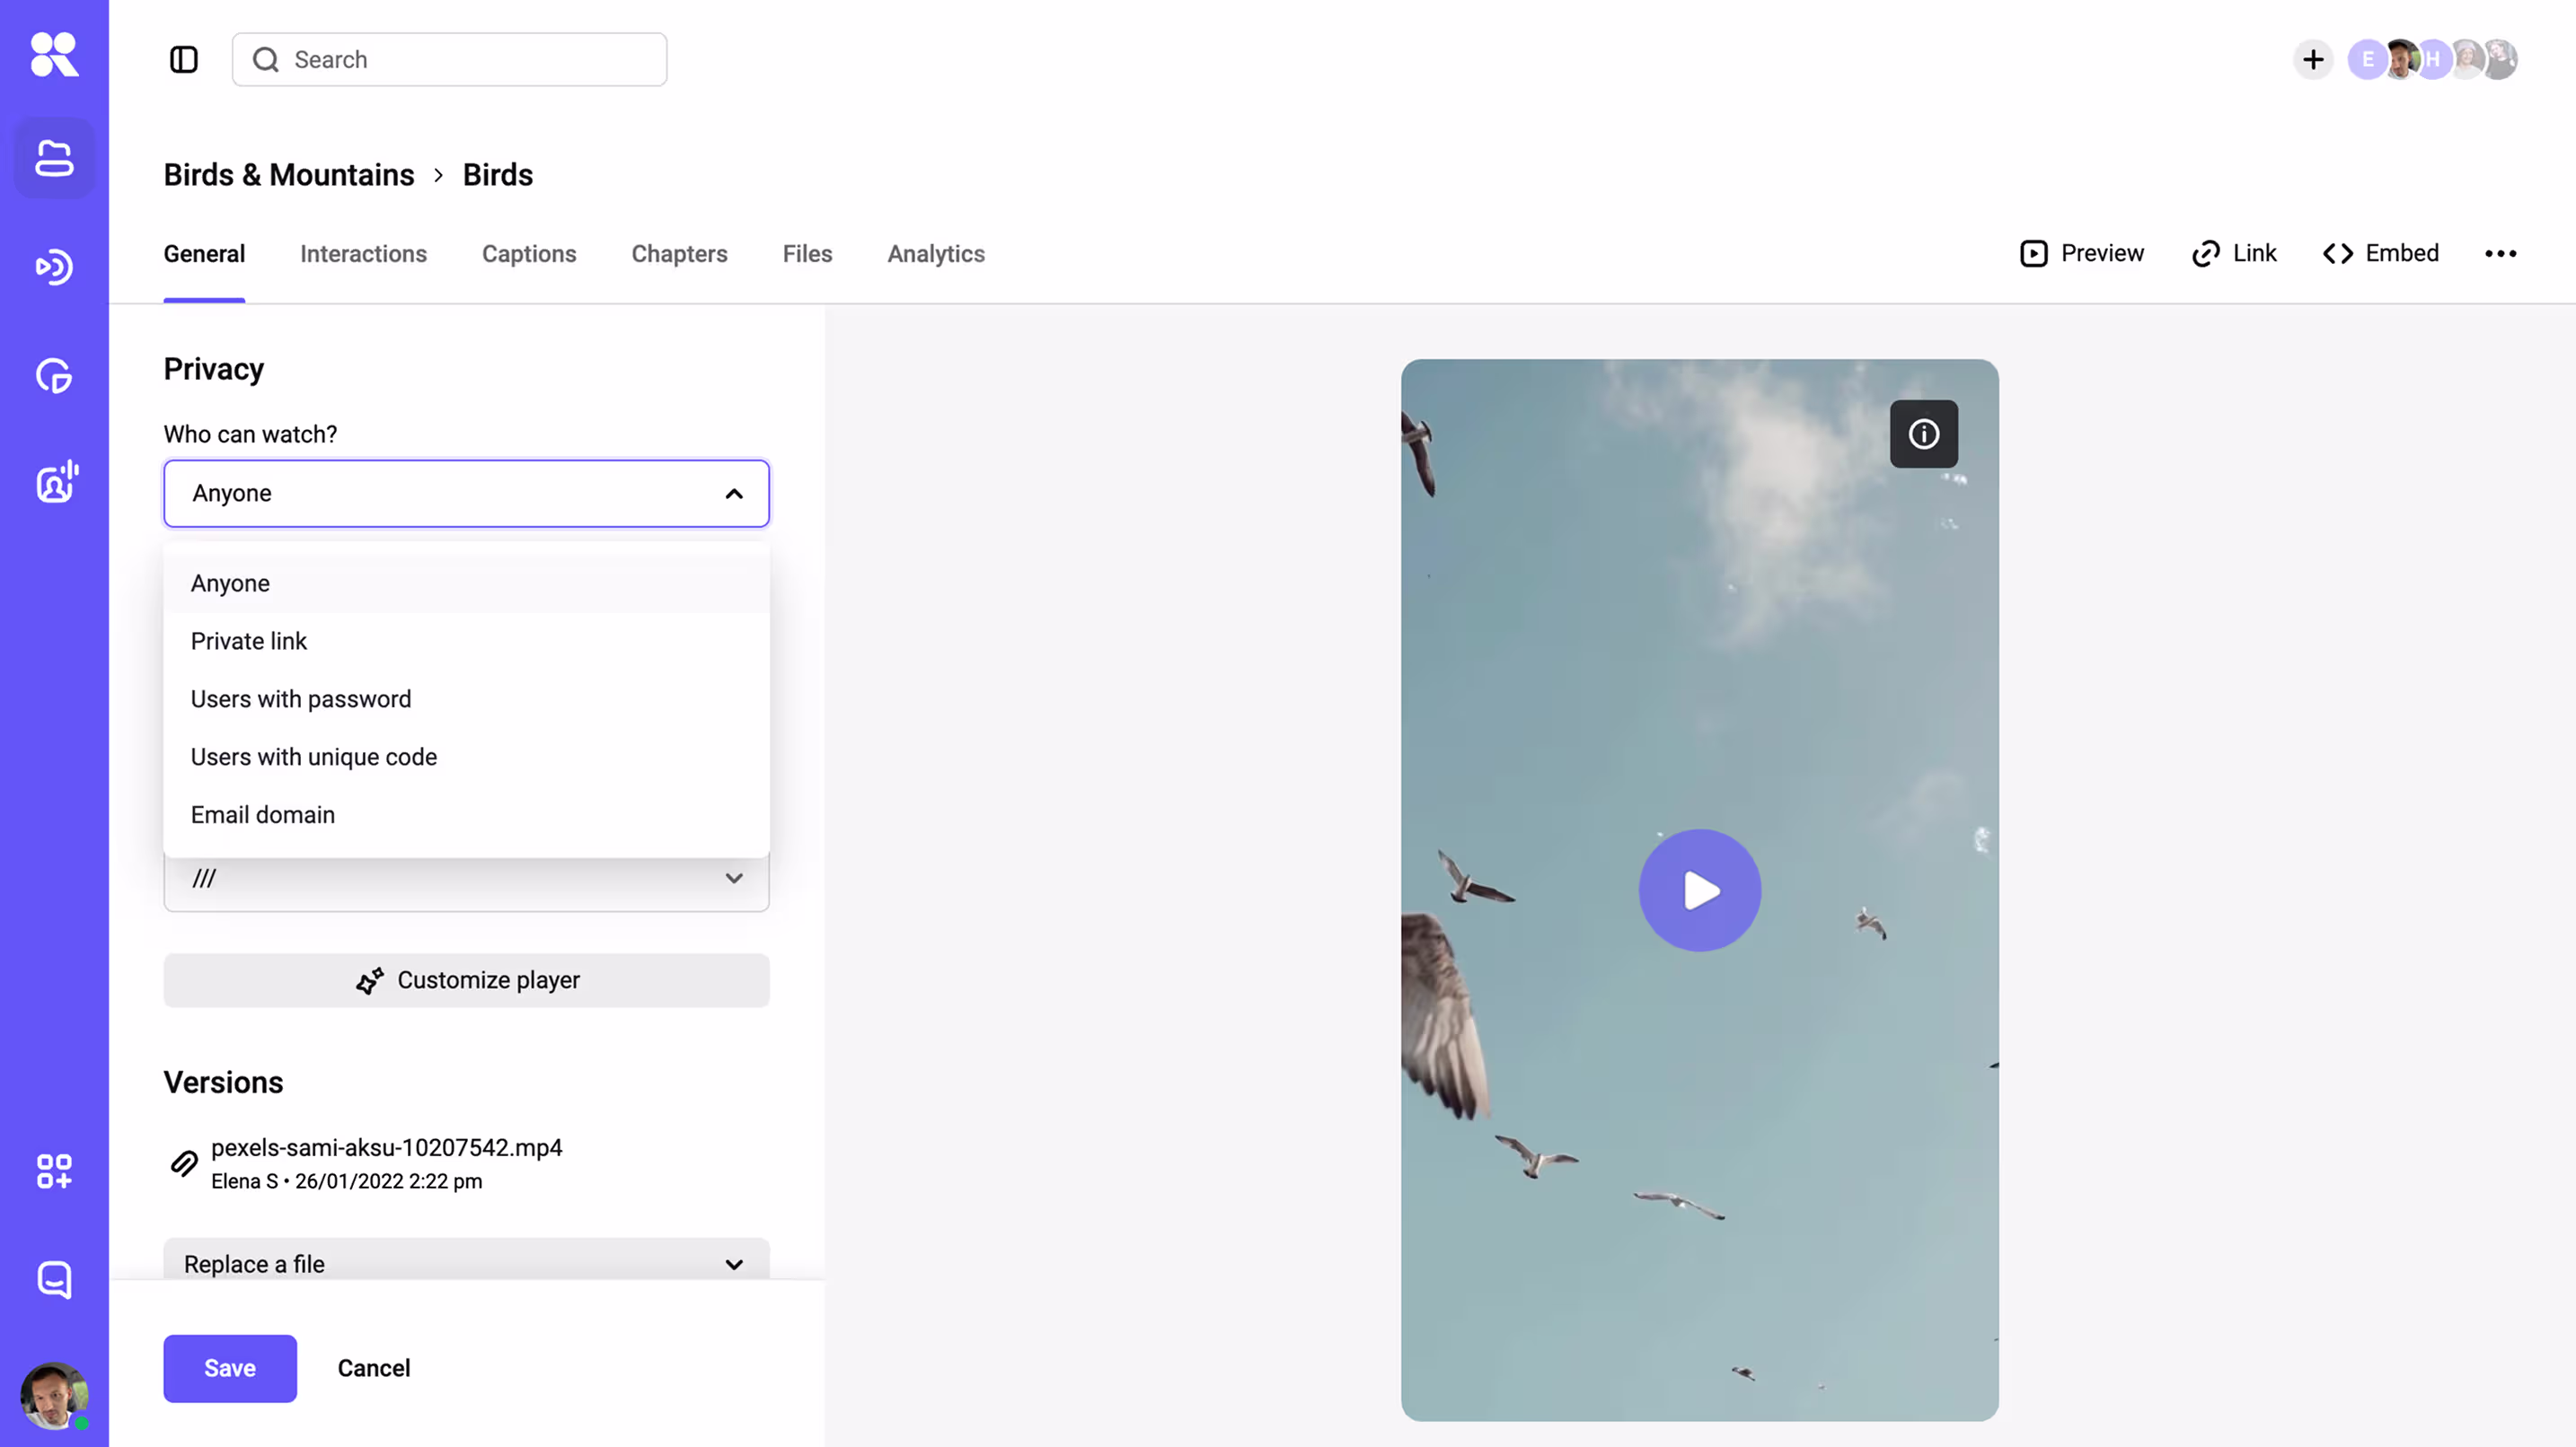Open the user profile avatar in the sidebar

54,1395
